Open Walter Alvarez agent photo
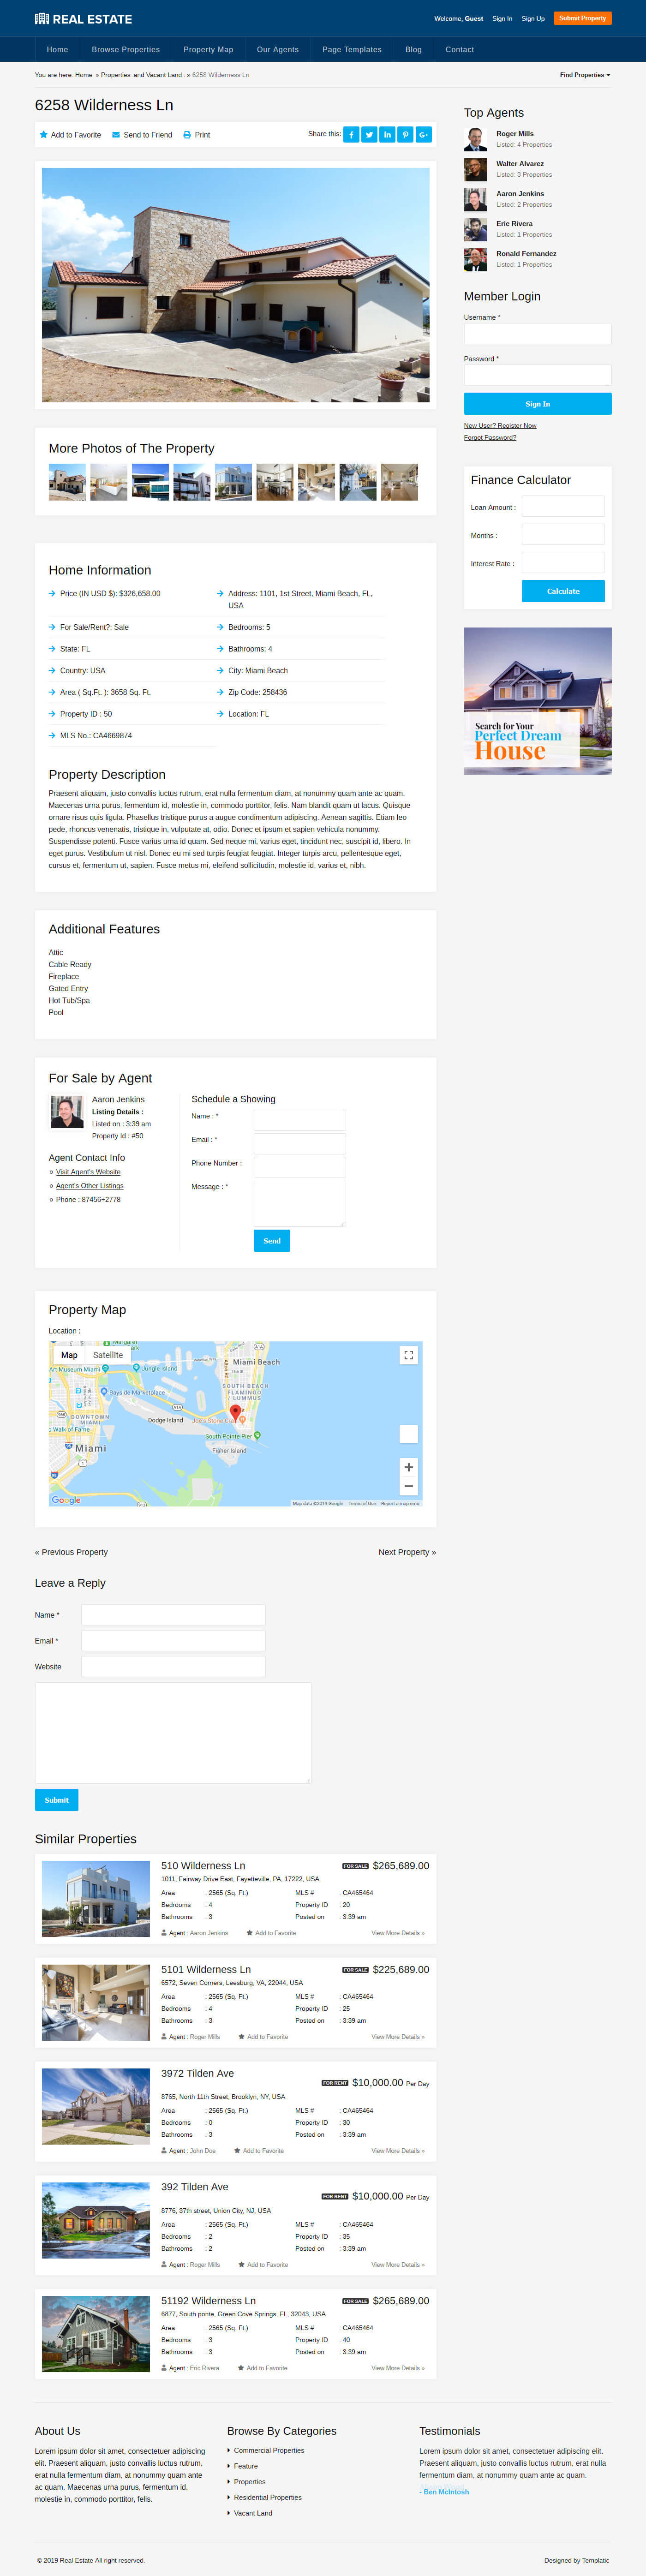This screenshot has width=646, height=2576. click(476, 170)
